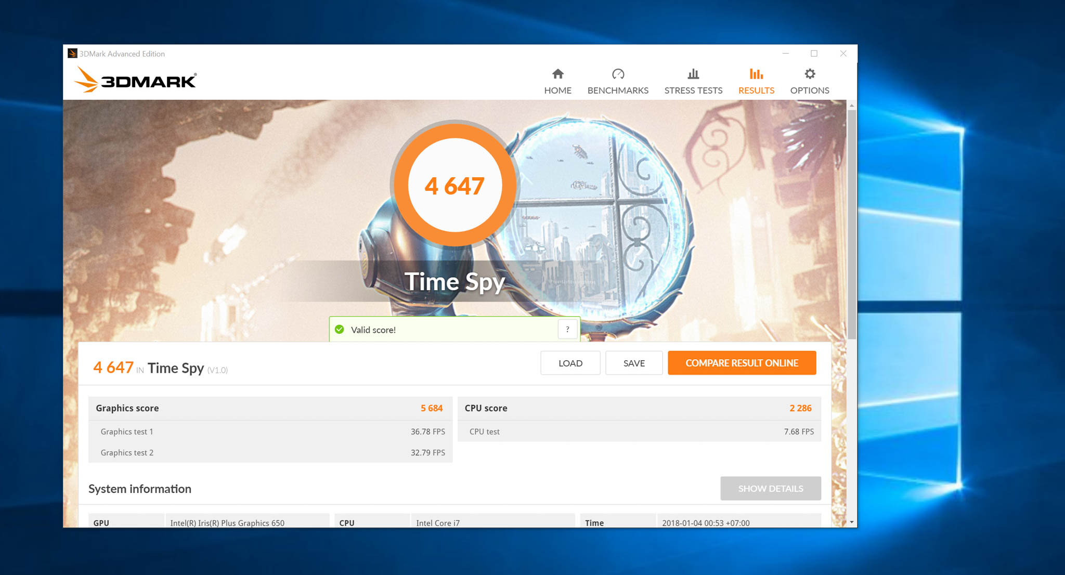The width and height of the screenshot is (1065, 575).
Task: Load a saved result with LOAD
Action: click(570, 363)
